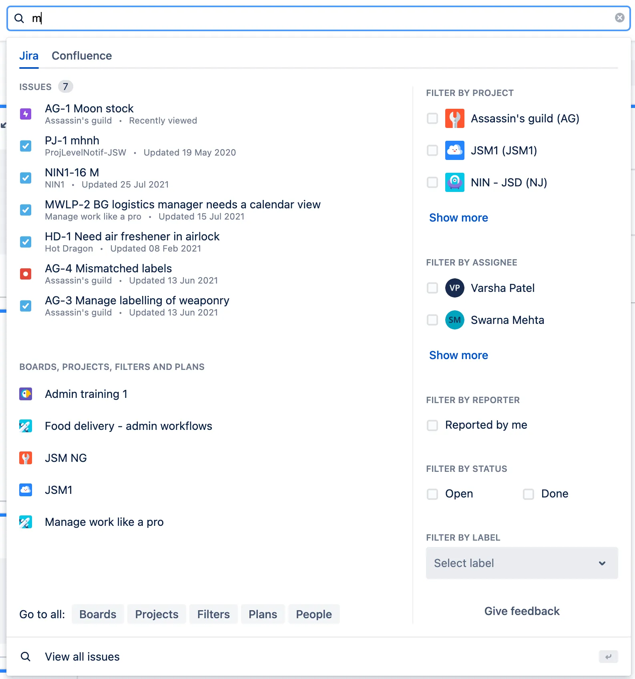635x679 pixels.
Task: Switch to the Jira tab
Action: point(29,56)
